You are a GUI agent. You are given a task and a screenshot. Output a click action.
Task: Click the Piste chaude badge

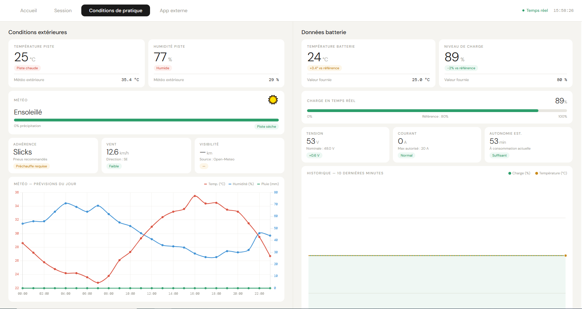point(27,68)
